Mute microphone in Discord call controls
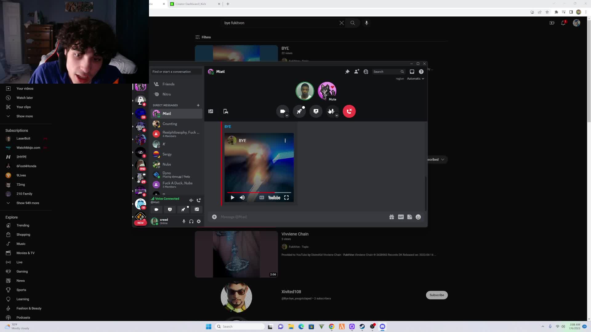This screenshot has width=591, height=332. click(x=332, y=111)
